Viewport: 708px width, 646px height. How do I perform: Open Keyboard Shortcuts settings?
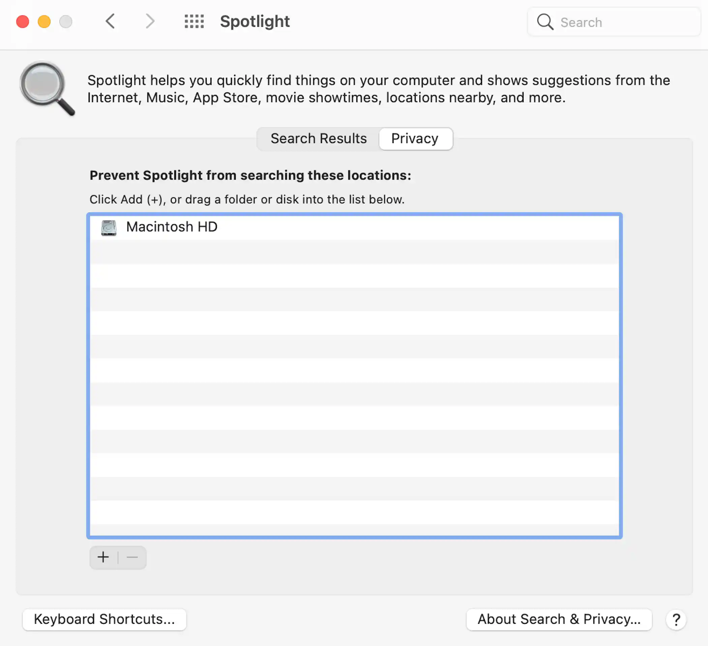(104, 619)
